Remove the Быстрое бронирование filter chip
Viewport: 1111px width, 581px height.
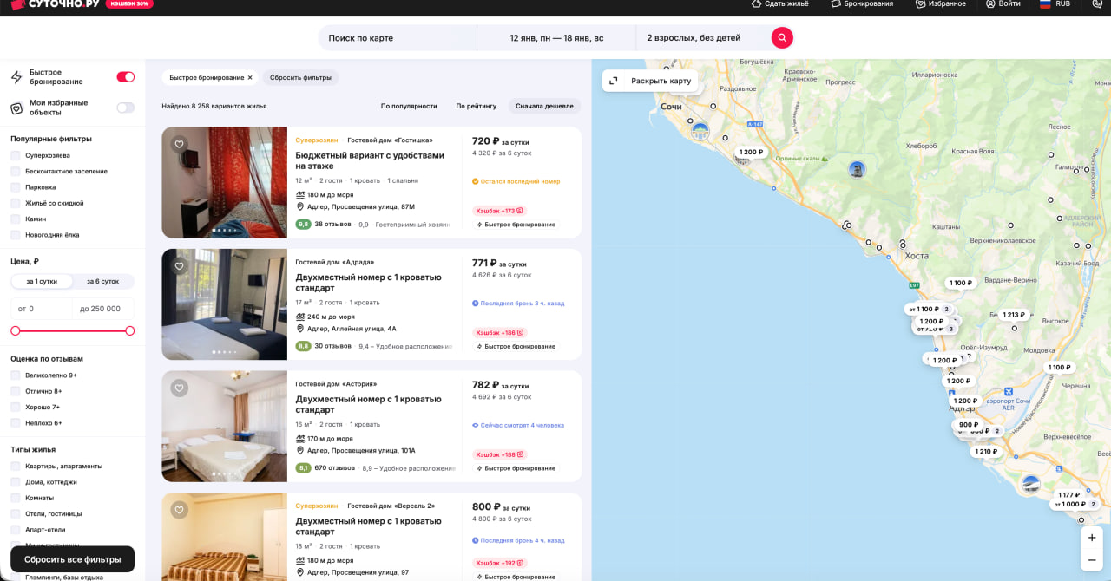pyautogui.click(x=250, y=78)
